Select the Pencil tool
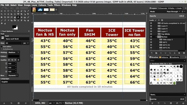The width and height of the screenshot is (187, 105). click(x=28, y=17)
